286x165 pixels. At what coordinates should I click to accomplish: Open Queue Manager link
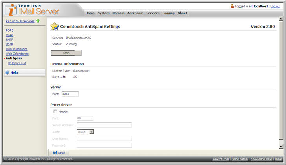[16, 49]
